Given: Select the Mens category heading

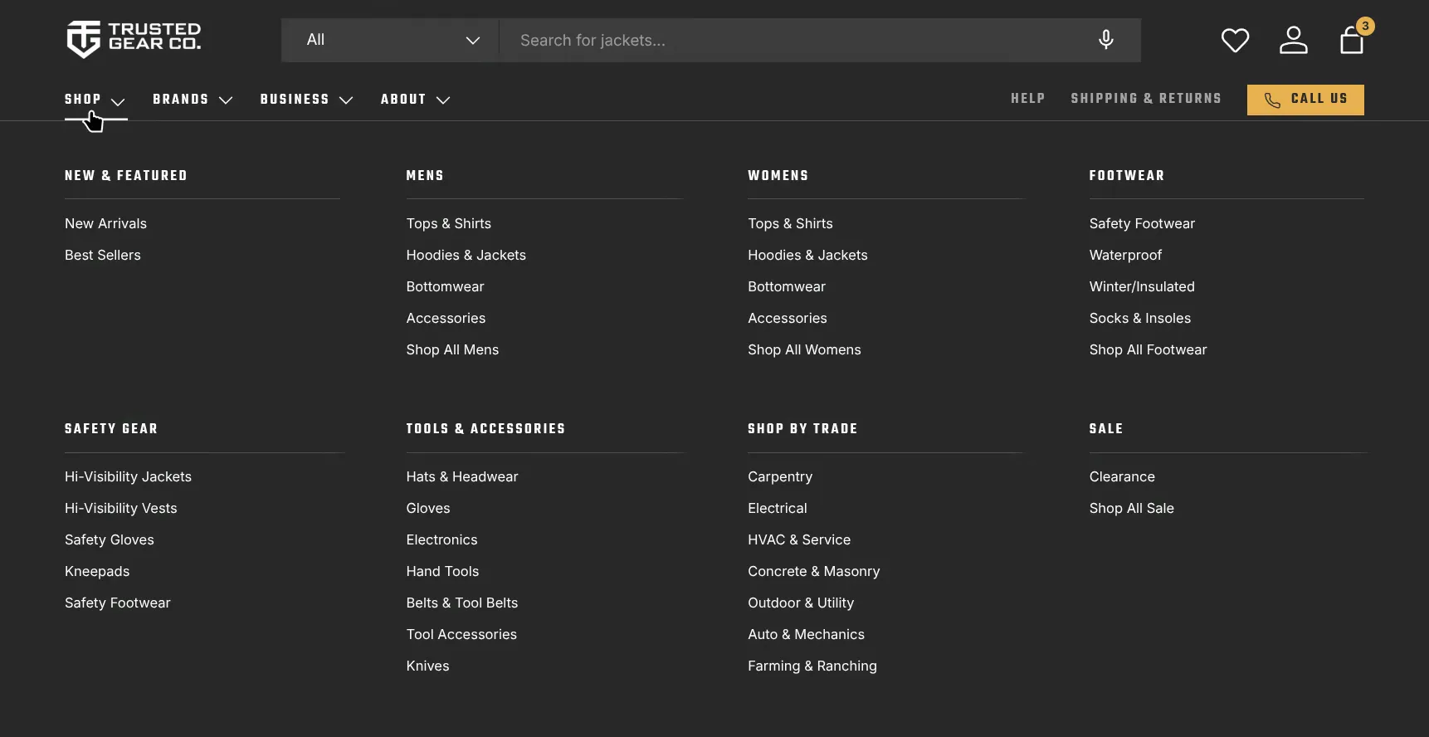Looking at the screenshot, I should coord(425,175).
